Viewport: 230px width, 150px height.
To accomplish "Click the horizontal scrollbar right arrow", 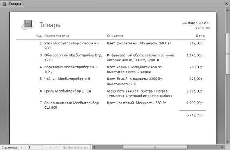I will coord(222,147).
